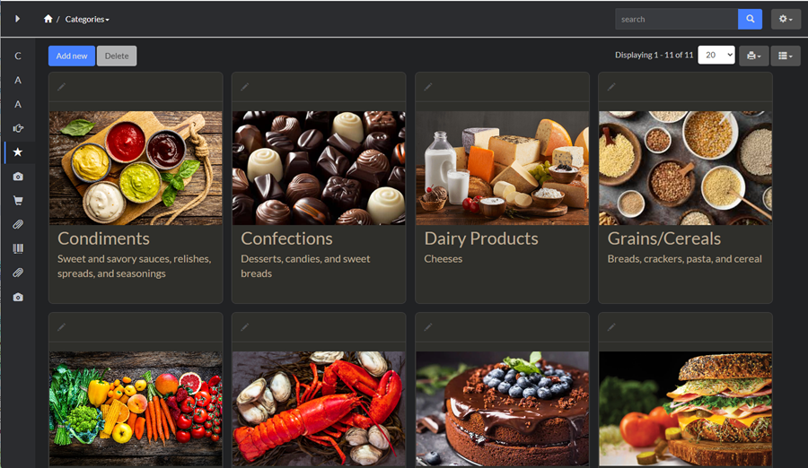Image resolution: width=808 pixels, height=468 pixels.
Task: Open the shopping cart sidebar item
Action: pyautogui.click(x=18, y=201)
